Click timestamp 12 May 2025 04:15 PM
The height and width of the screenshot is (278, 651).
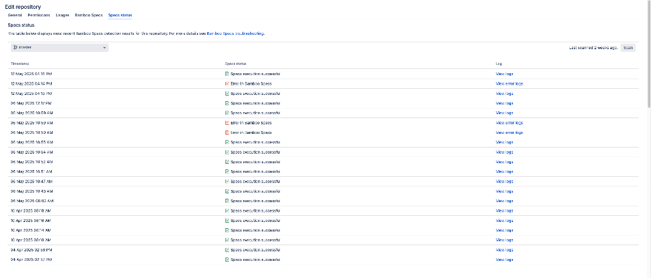click(31, 74)
